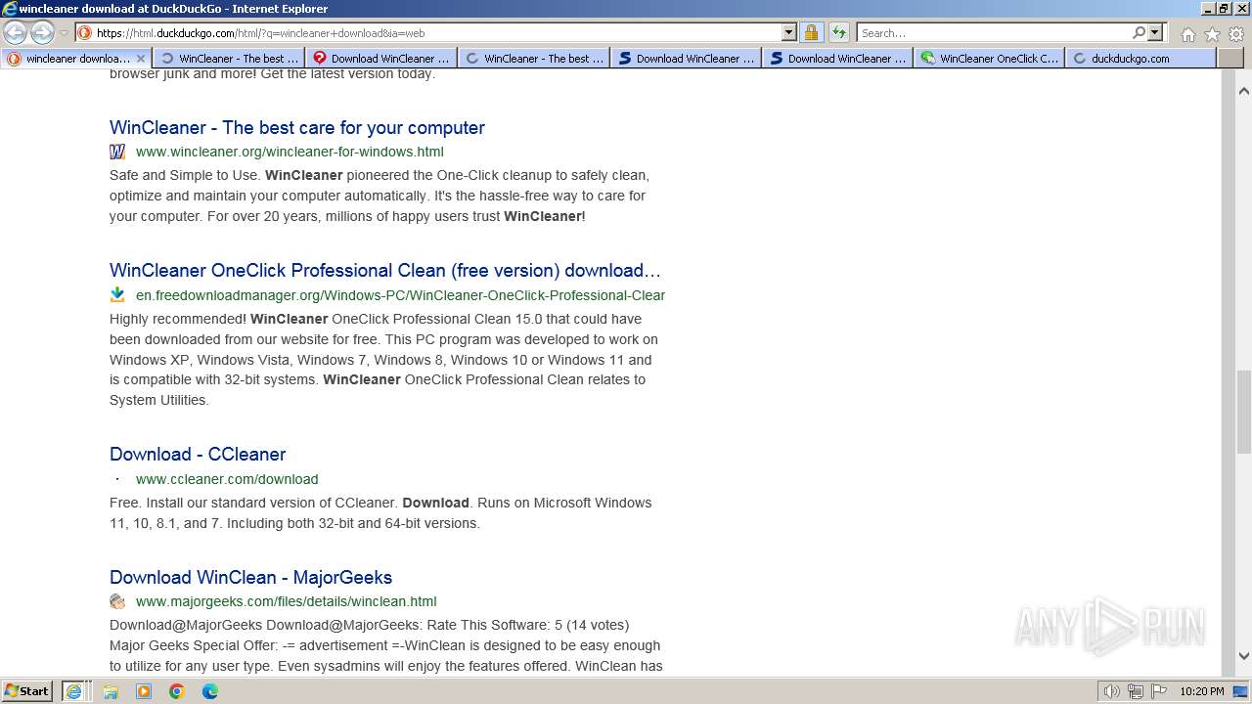The image size is (1252, 704).
Task: Switch to the Download WinCleaner tab with red icon
Action: (381, 59)
